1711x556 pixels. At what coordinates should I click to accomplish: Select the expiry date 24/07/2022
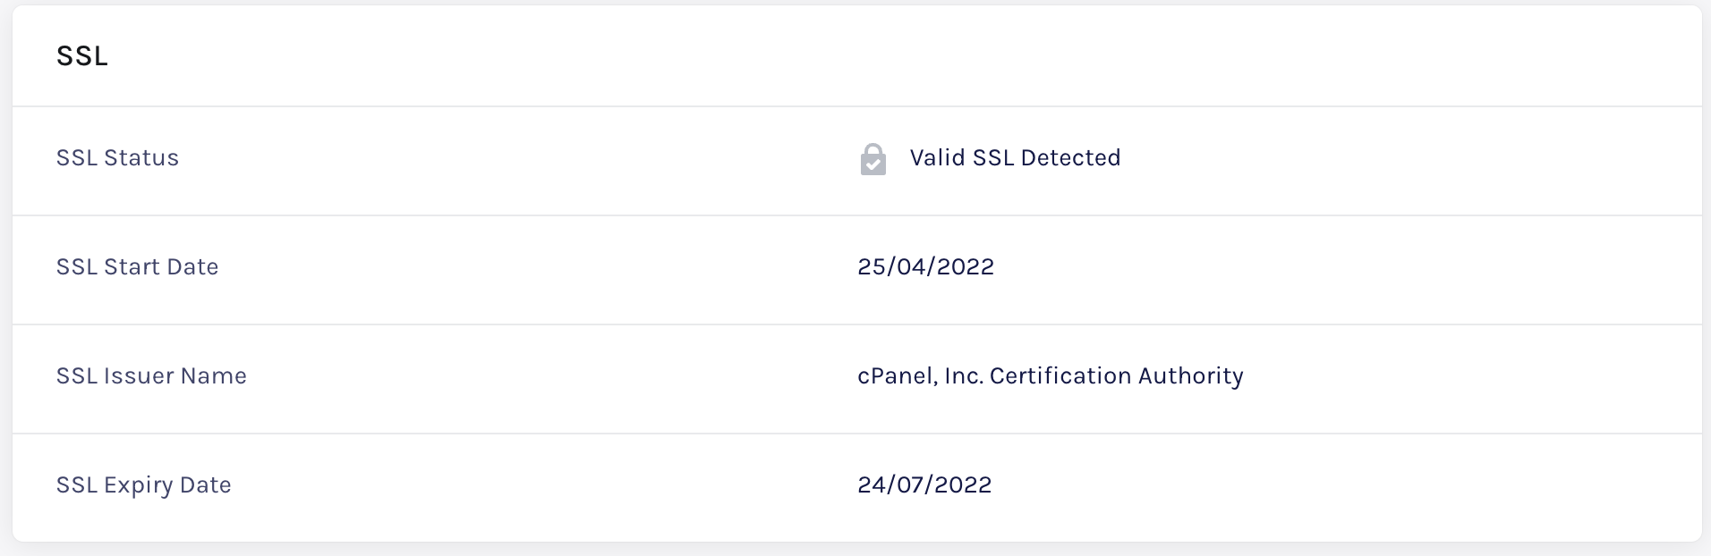click(x=924, y=484)
